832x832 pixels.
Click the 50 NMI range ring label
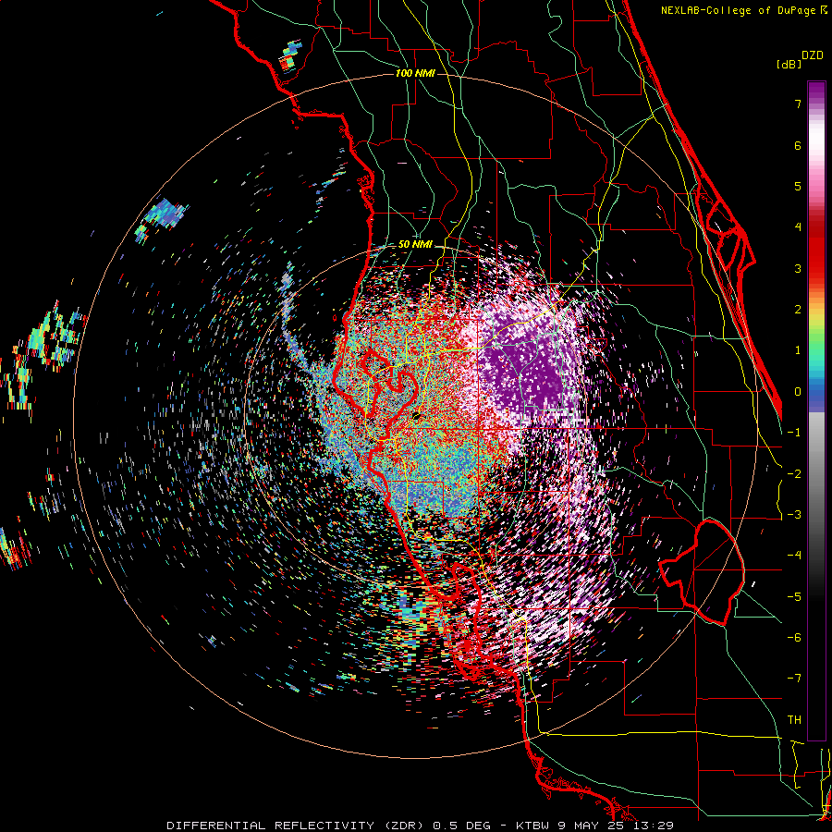tap(415, 245)
